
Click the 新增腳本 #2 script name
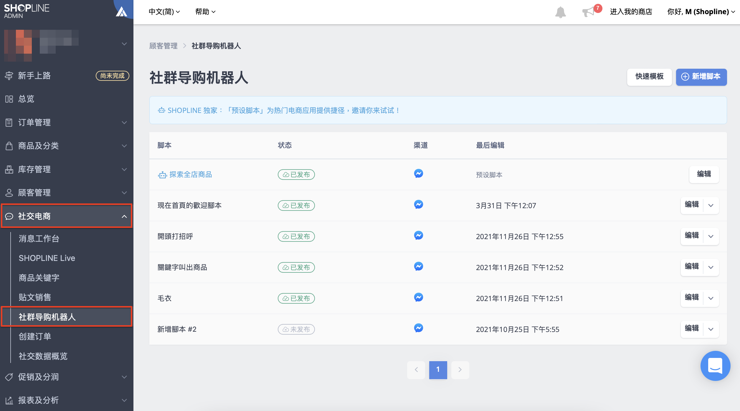point(177,329)
